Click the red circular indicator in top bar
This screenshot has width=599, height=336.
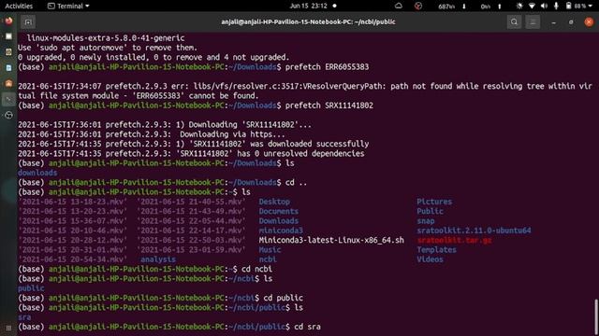pyautogui.click(x=418, y=7)
